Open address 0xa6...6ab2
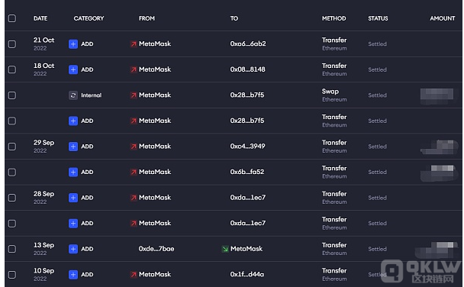Image resolution: width=464 pixels, height=287 pixels. (248, 44)
